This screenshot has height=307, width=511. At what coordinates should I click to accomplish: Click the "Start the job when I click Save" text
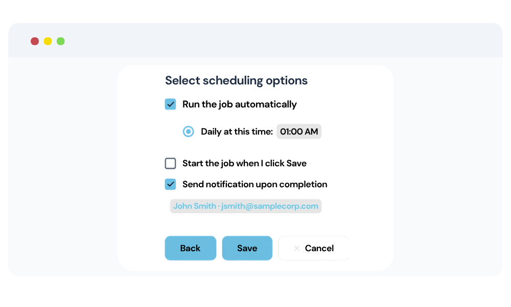click(244, 164)
